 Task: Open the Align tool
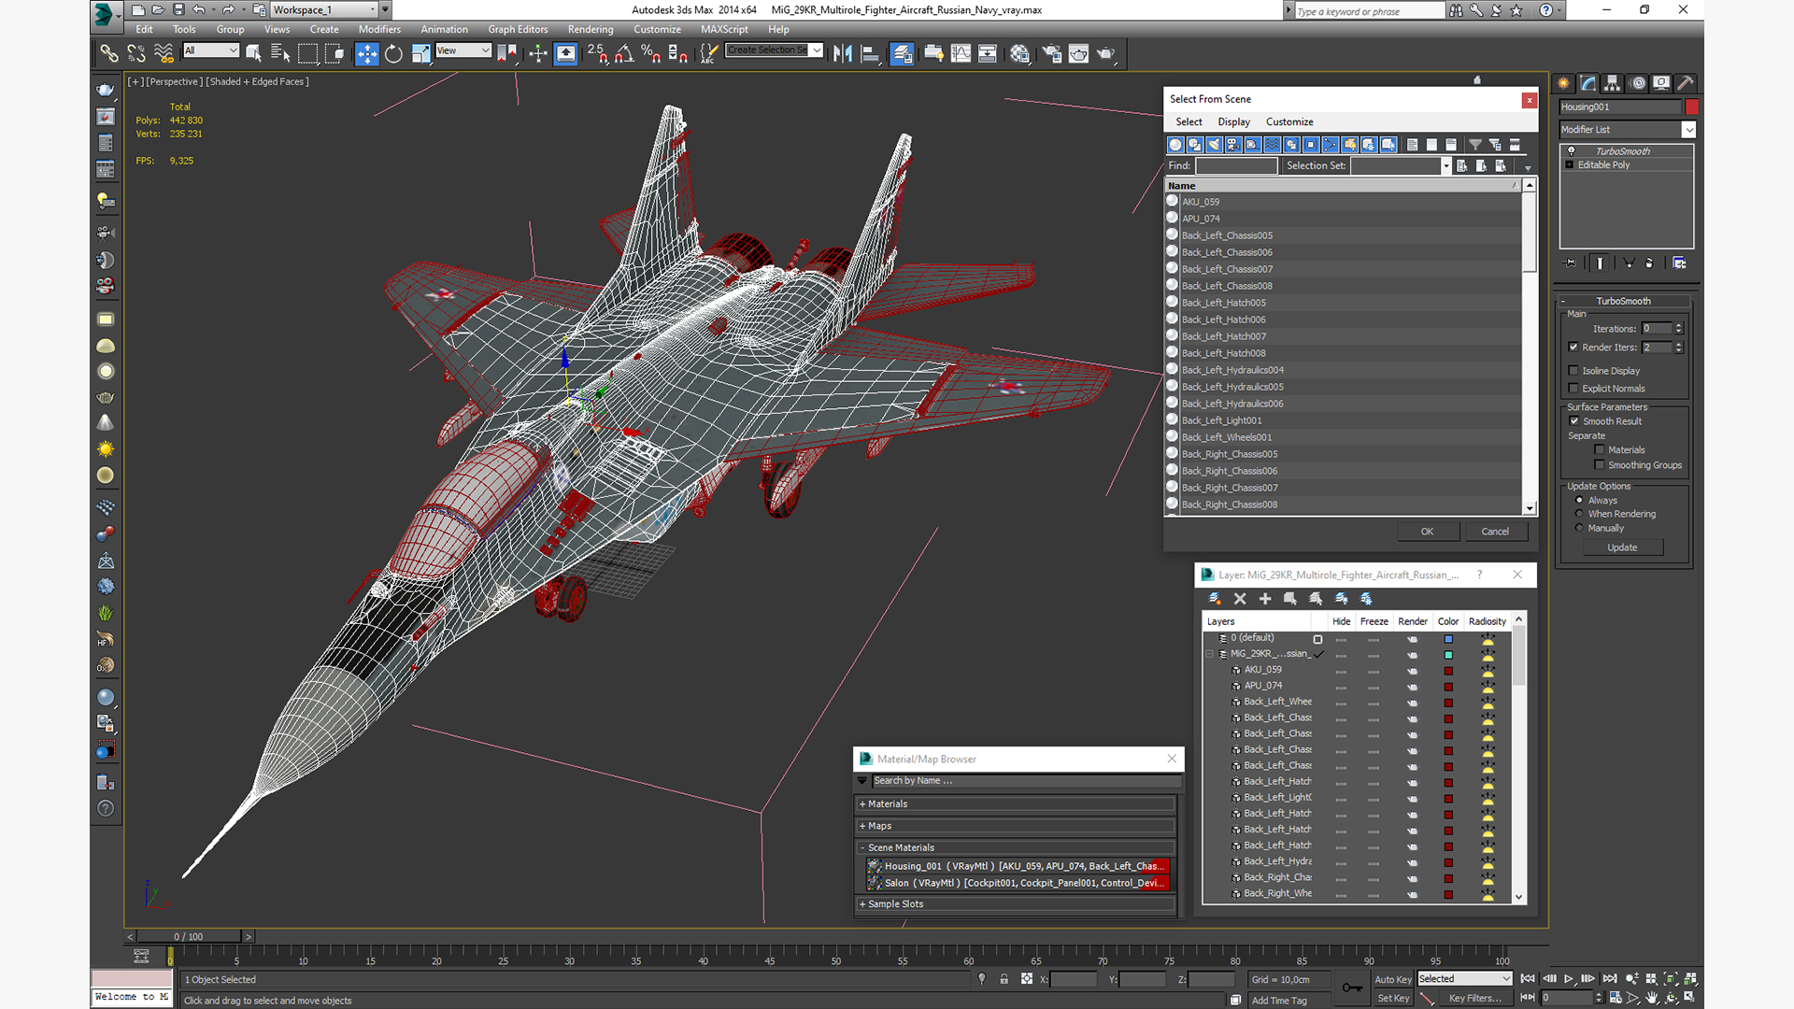(x=870, y=53)
